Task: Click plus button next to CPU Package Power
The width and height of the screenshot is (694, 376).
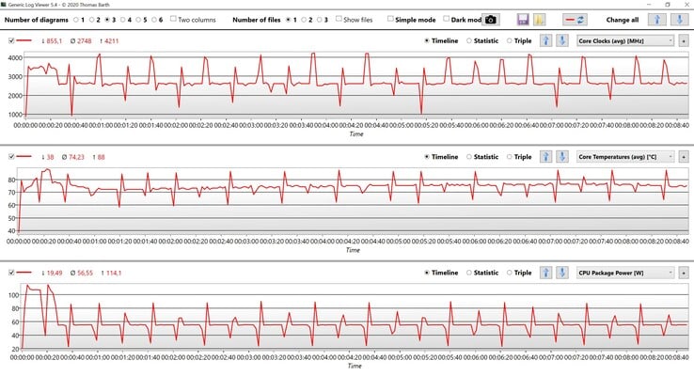Action: (x=684, y=273)
